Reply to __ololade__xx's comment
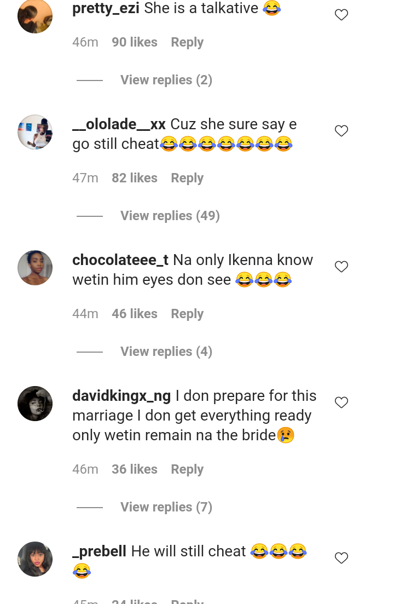This screenshot has height=604, width=394. click(x=187, y=178)
